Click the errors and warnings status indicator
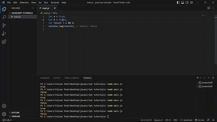This screenshot has height=122, width=217. click(7, 120)
